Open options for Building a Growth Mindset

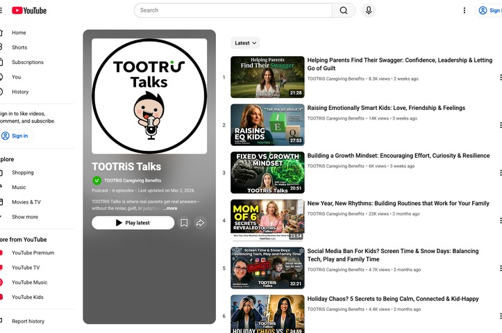tap(500, 172)
